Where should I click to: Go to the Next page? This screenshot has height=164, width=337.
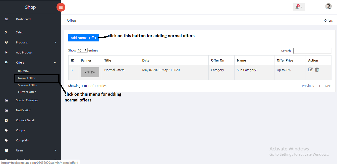coord(328,86)
